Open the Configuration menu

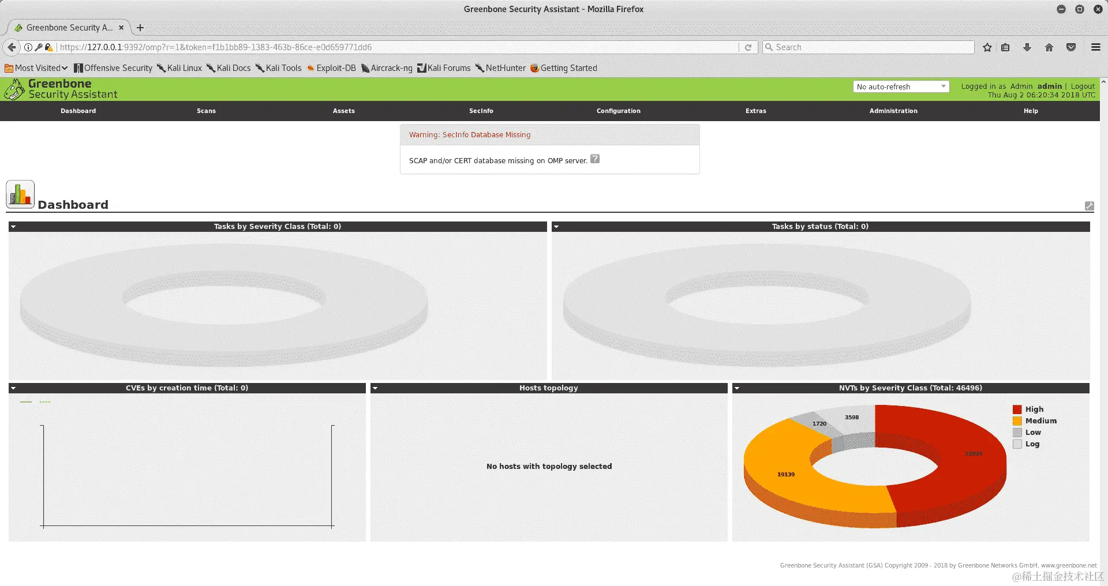619,111
